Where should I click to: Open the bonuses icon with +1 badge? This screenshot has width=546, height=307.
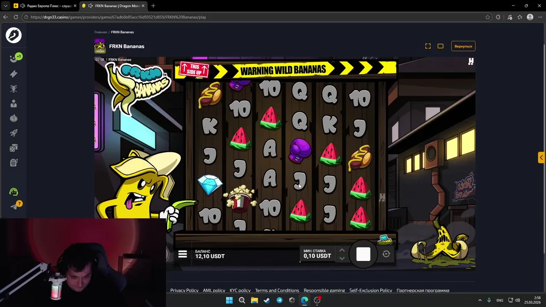click(15, 58)
